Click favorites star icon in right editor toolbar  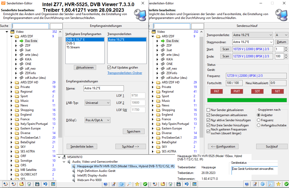tap(278, 184)
